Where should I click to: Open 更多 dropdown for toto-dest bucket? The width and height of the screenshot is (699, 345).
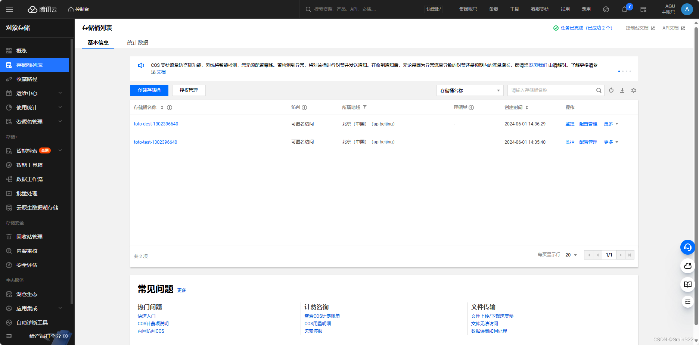(x=611, y=124)
